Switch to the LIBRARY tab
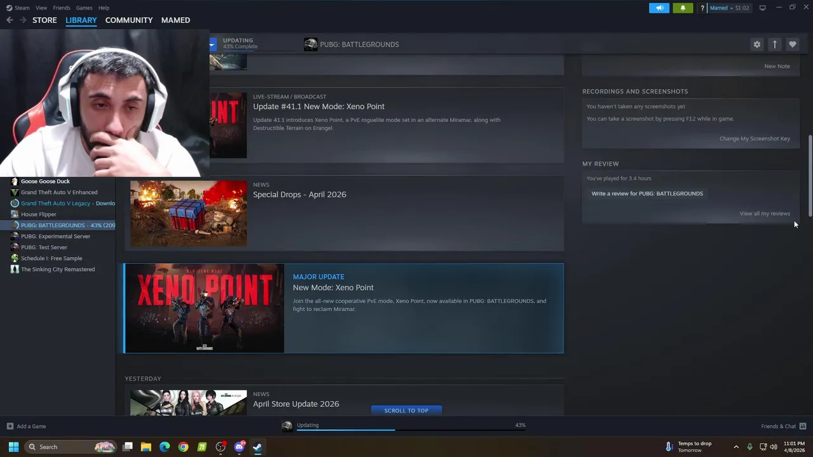 click(81, 20)
